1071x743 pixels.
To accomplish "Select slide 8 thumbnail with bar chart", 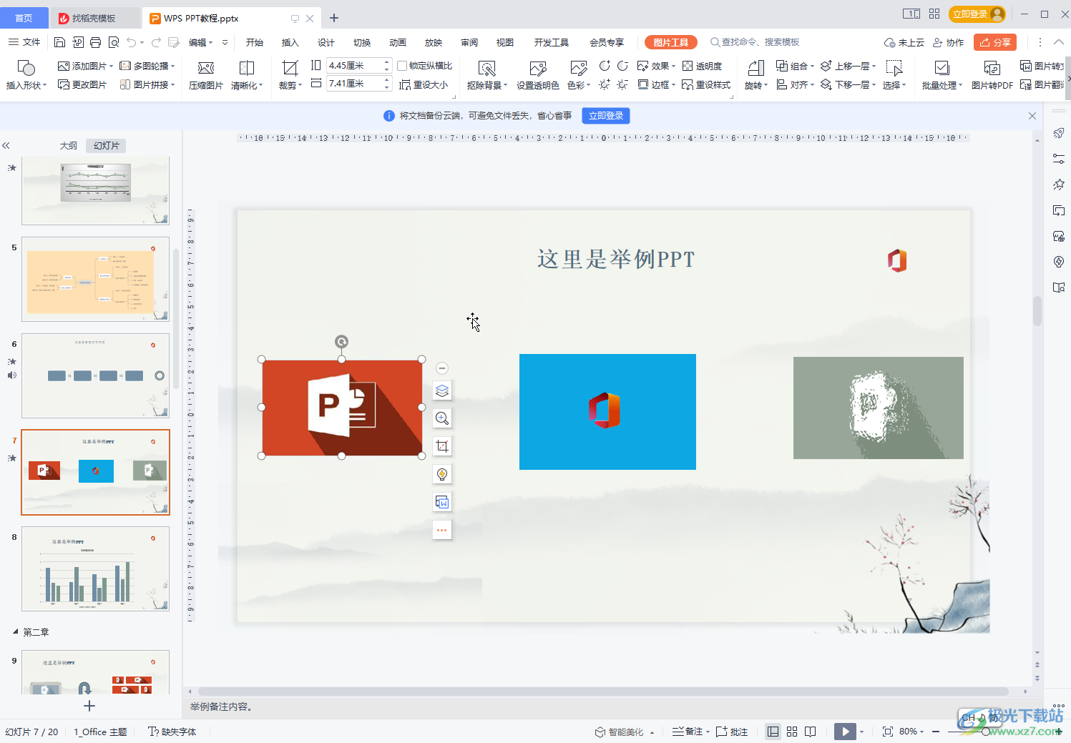I will coord(95,569).
